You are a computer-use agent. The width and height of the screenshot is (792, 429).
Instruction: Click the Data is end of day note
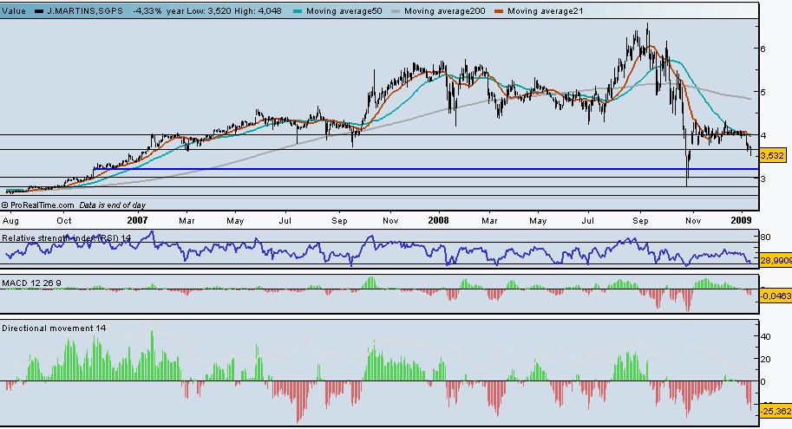pos(112,205)
